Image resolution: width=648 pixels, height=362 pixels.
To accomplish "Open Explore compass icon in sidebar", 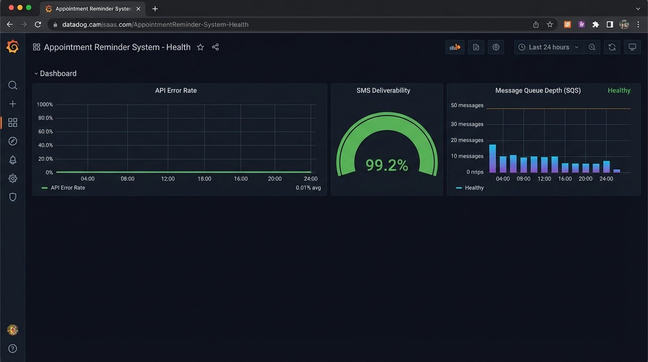I will pyautogui.click(x=13, y=141).
